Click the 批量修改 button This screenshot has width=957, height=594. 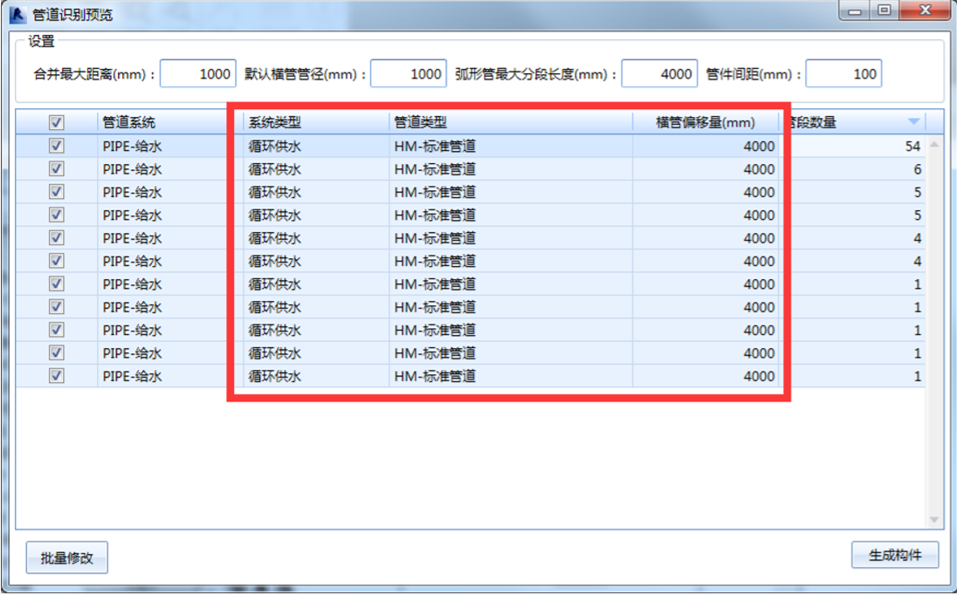tap(66, 557)
